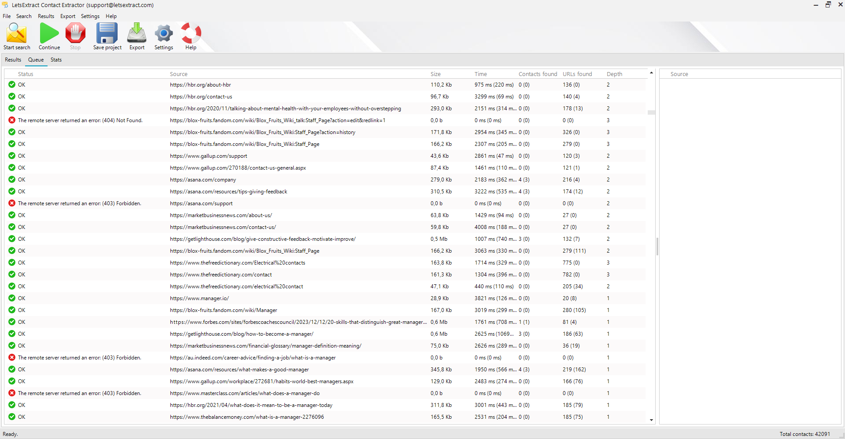Click the Help toolbar icon
This screenshot has width=845, height=439.
click(x=190, y=33)
